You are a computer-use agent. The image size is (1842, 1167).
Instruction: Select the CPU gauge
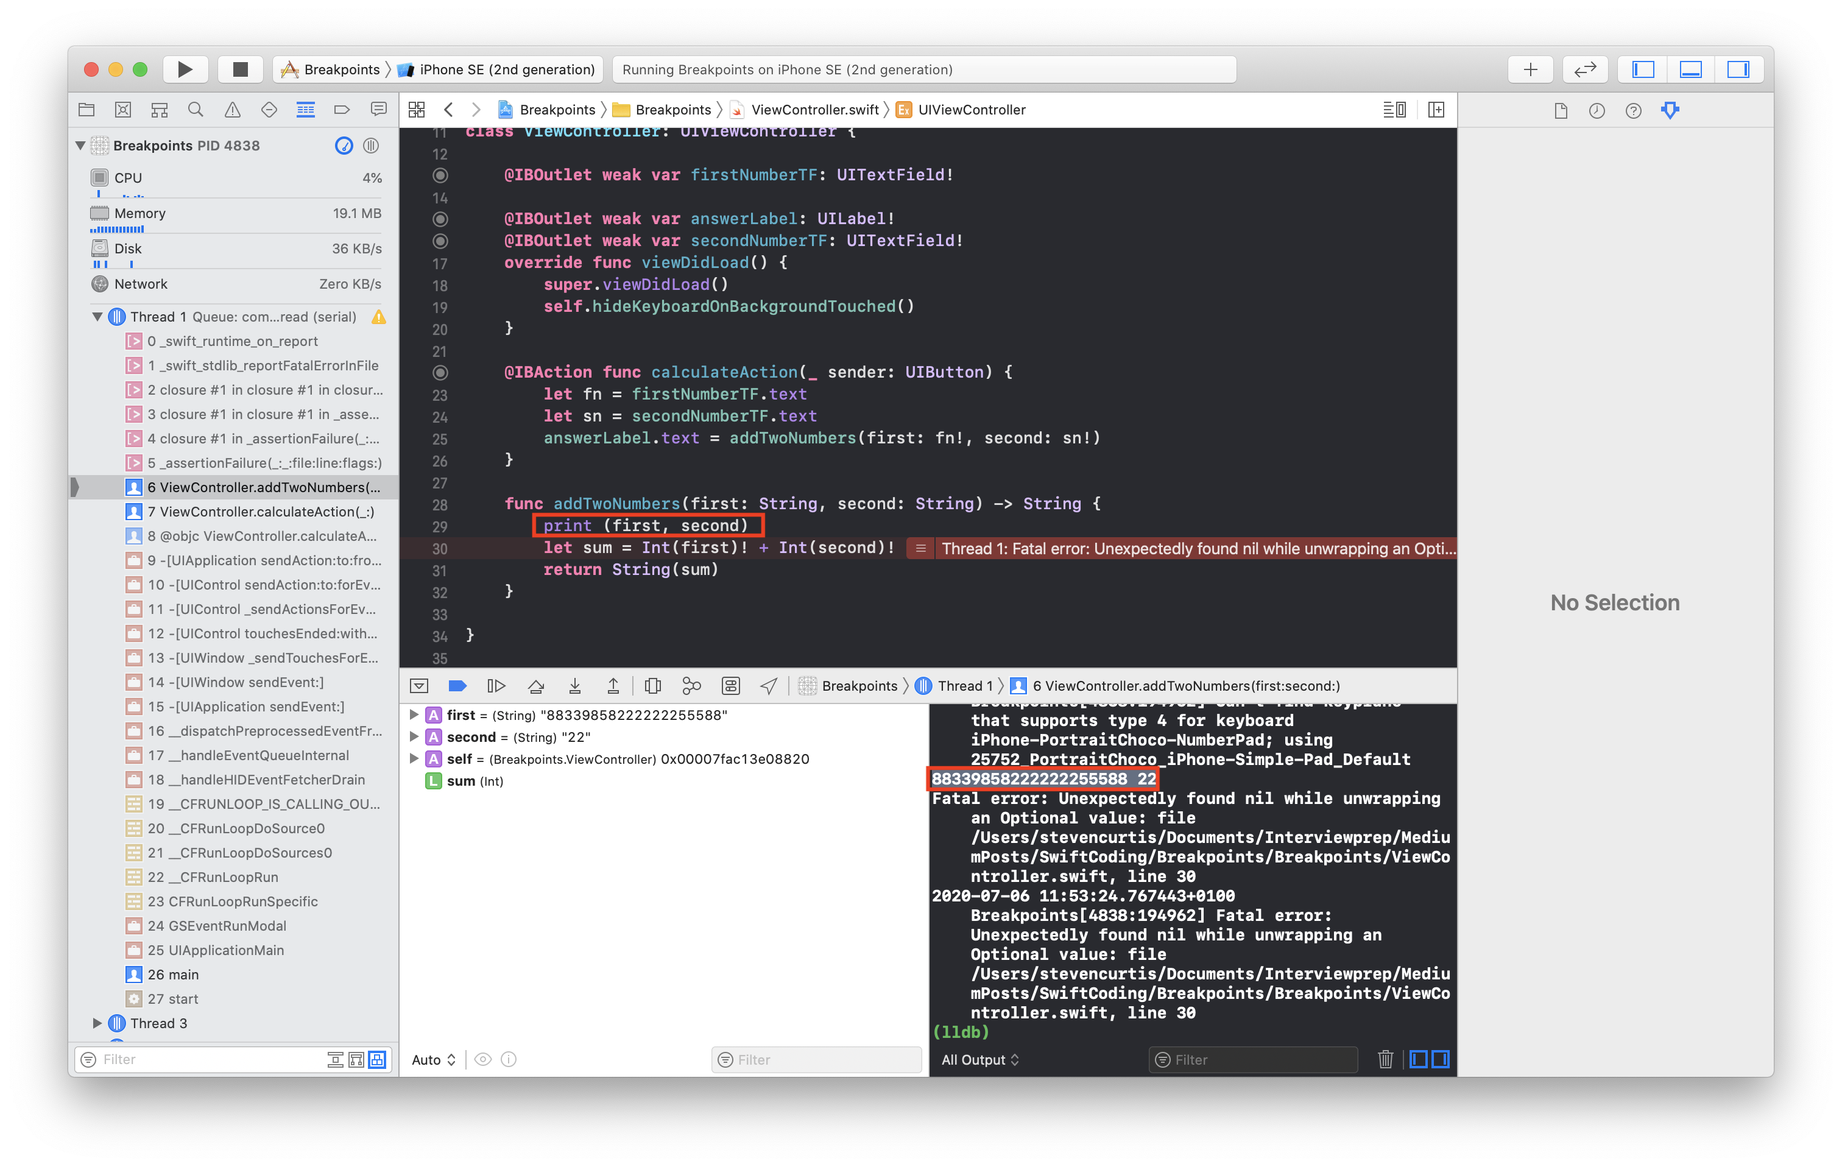(236, 178)
